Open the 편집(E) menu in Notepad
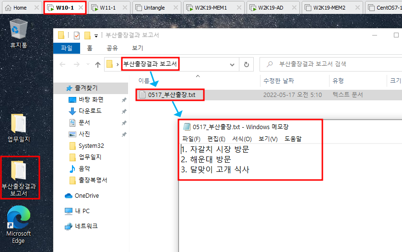 pyautogui.click(x=216, y=139)
